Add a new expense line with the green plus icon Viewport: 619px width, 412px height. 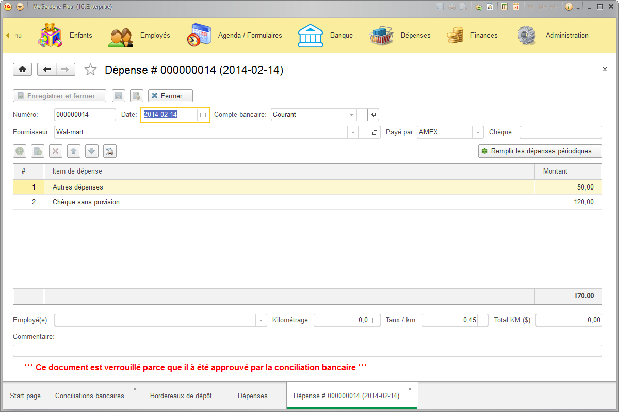19,151
